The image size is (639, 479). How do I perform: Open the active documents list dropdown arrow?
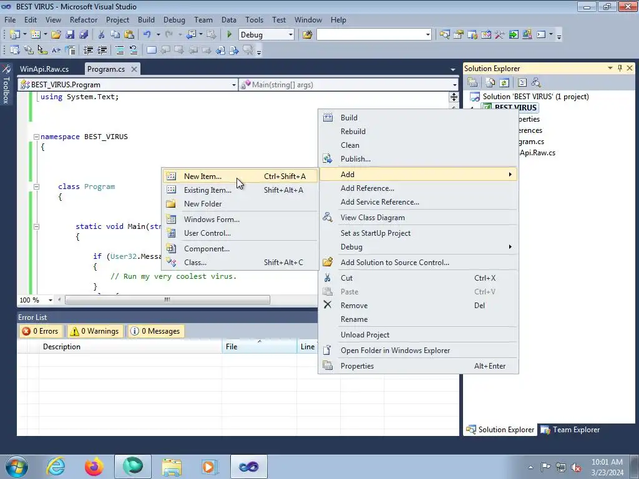tap(453, 70)
